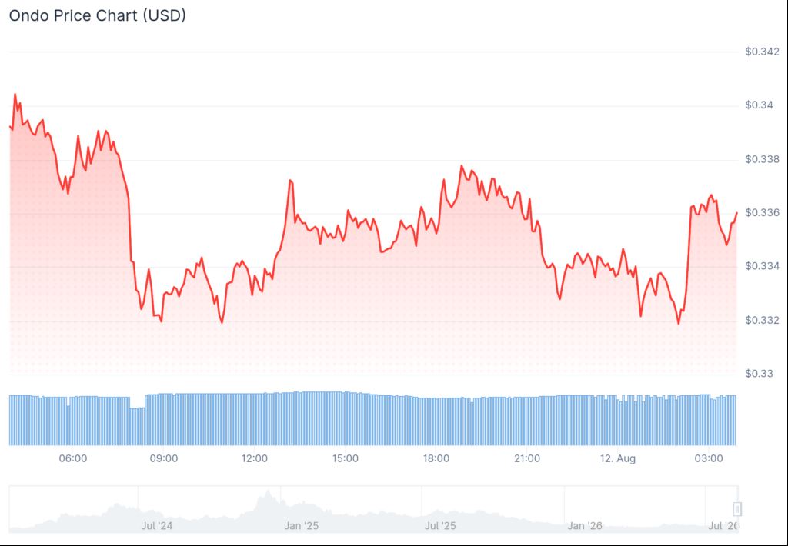Click the Ondo Price Chart (USD) title
Image resolution: width=788 pixels, height=546 pixels.
click(x=98, y=15)
